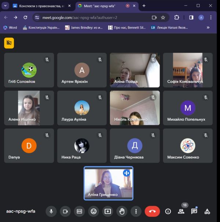Click the present screen icon
This screenshot has width=220, height=222.
[108, 211]
